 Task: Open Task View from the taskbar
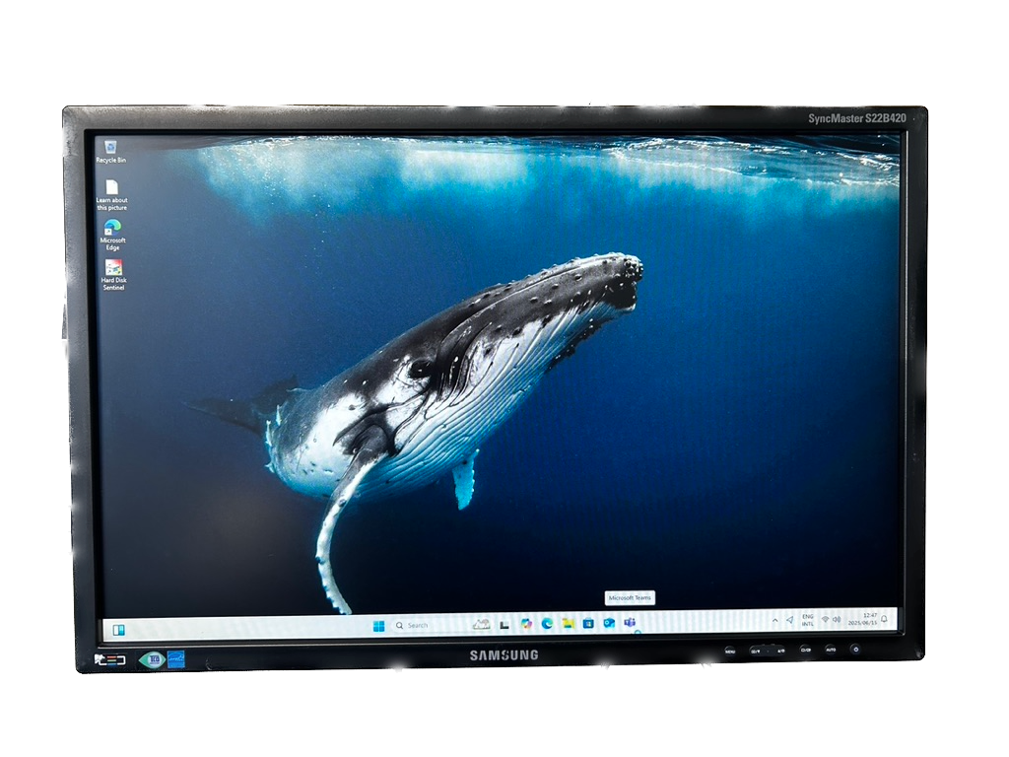[503, 625]
